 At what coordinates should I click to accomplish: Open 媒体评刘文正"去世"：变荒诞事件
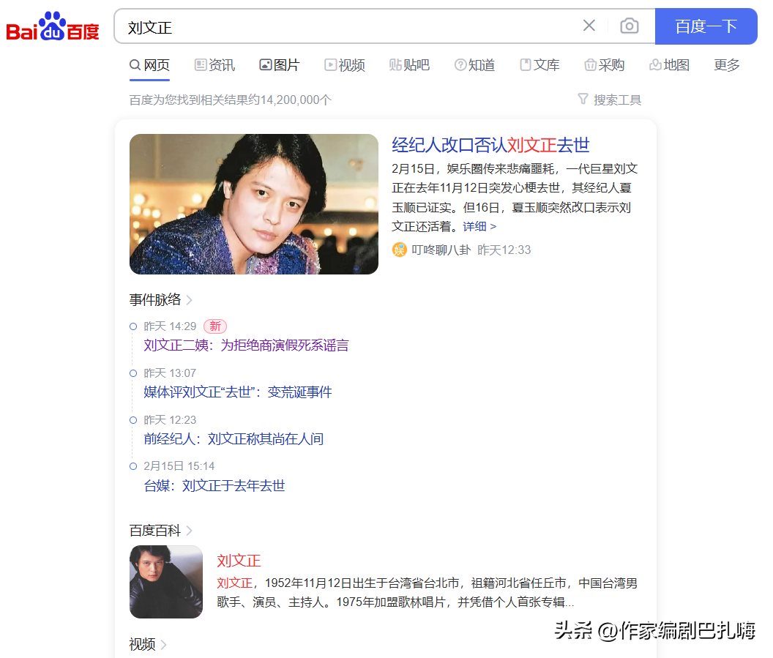[238, 392]
